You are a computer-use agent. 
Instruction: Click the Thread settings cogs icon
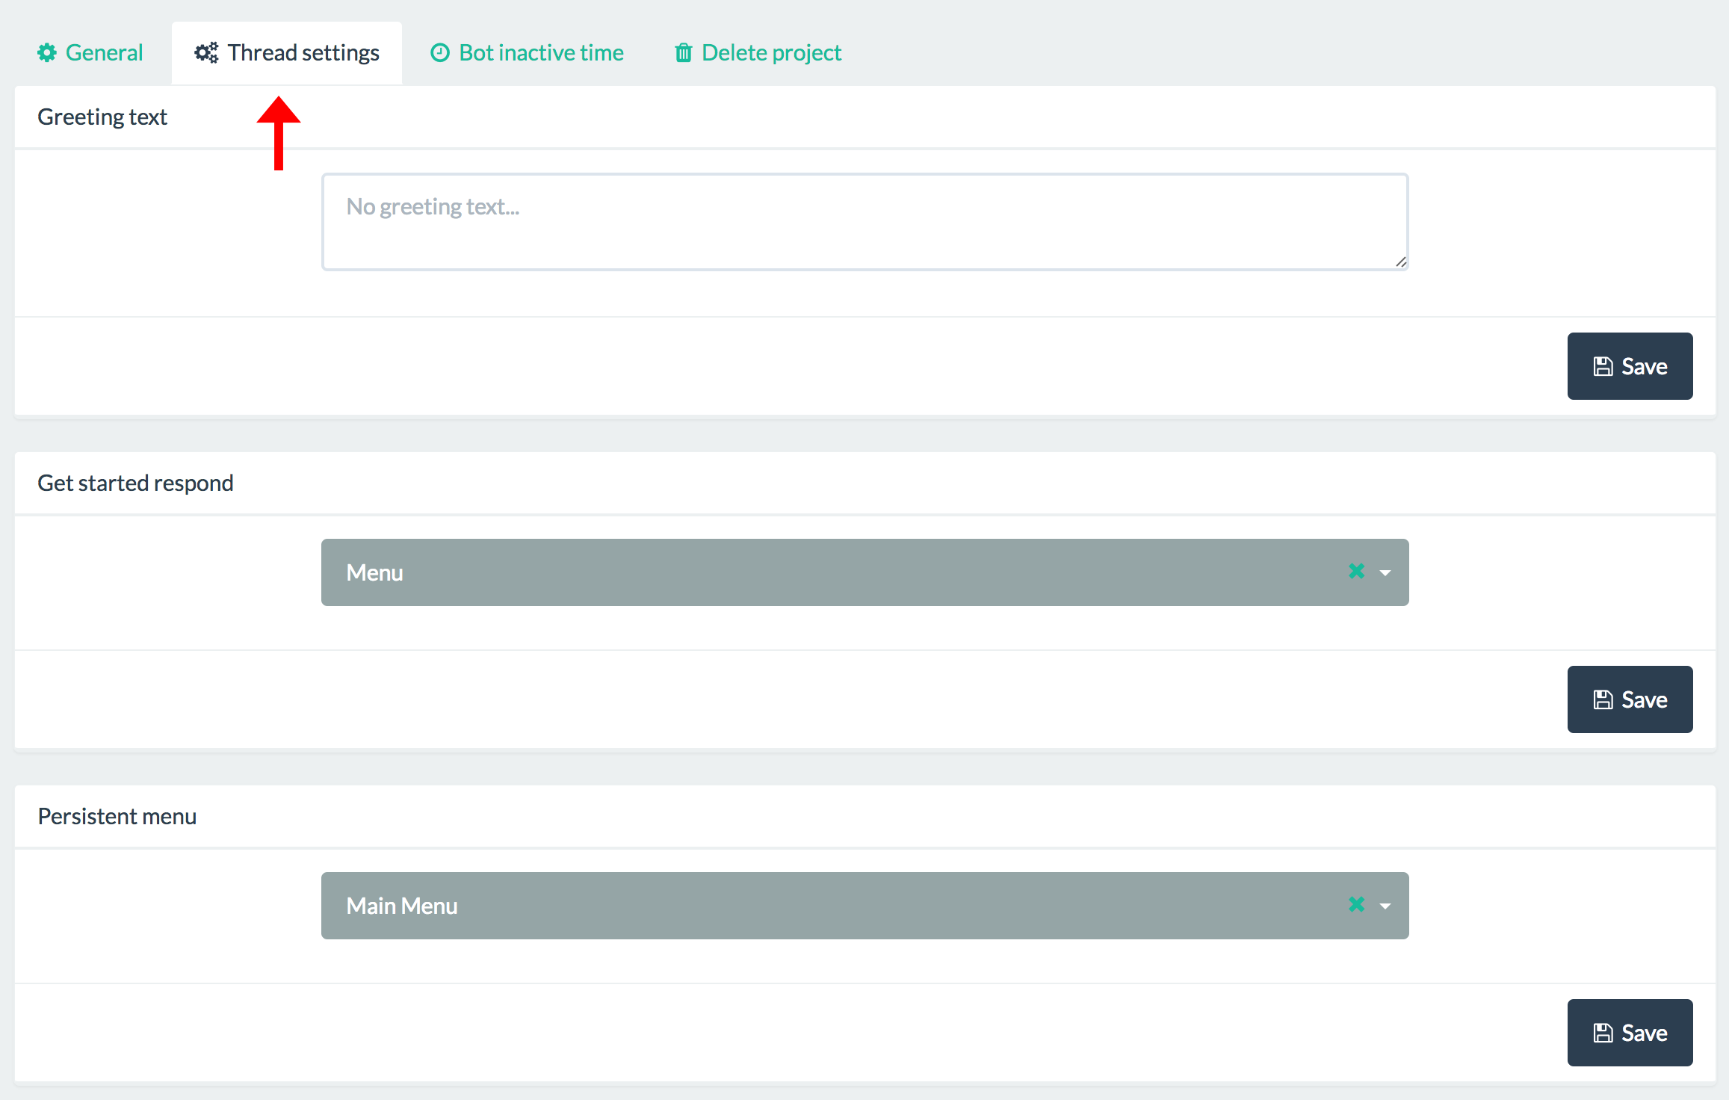206,53
